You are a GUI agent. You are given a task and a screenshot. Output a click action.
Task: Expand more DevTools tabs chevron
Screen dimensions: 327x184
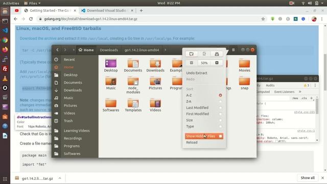300,92
